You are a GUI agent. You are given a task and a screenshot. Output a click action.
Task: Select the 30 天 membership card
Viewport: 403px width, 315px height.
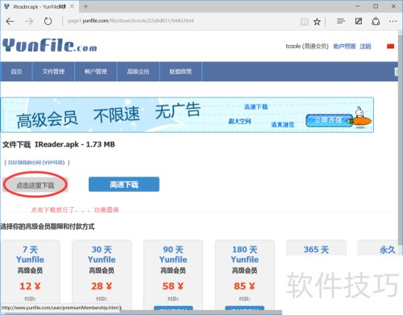point(102,274)
